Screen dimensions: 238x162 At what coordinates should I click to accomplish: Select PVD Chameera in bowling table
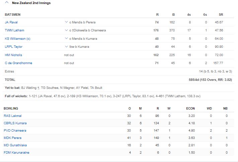coord(15,131)
